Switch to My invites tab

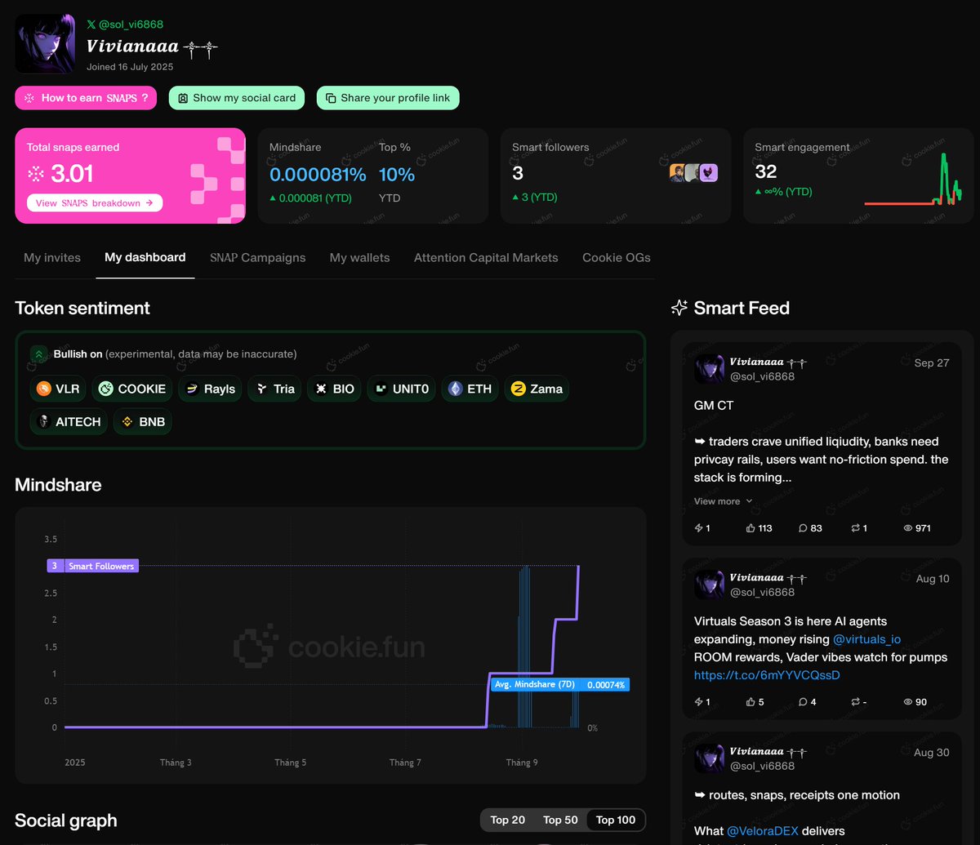click(x=52, y=257)
